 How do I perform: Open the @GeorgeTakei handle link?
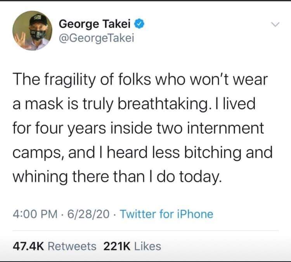(x=96, y=38)
